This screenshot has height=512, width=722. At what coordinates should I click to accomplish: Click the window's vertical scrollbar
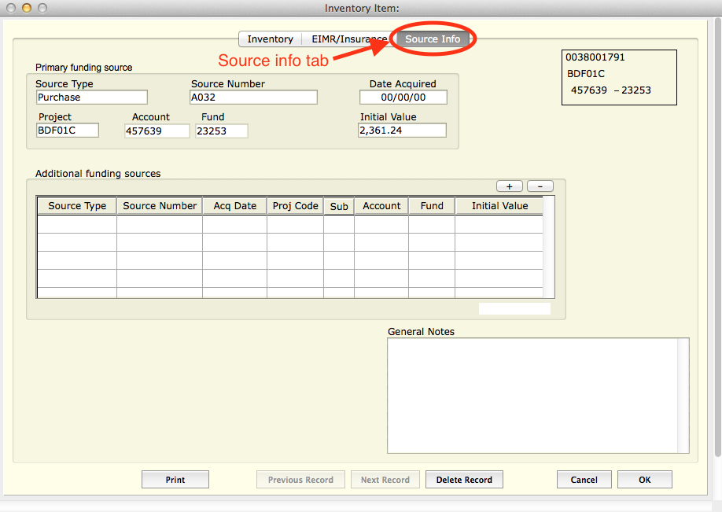coord(717,236)
